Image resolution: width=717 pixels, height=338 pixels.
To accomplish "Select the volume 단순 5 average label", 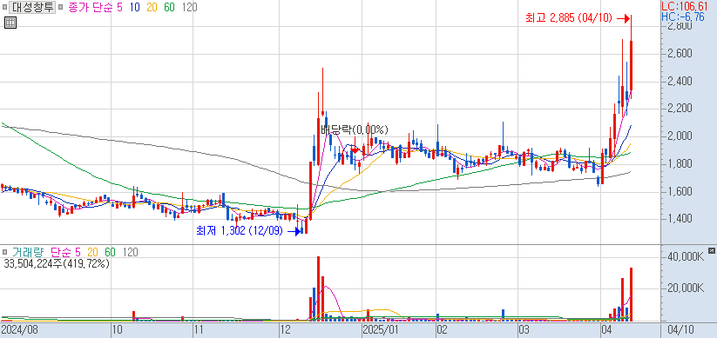I will tap(66, 252).
